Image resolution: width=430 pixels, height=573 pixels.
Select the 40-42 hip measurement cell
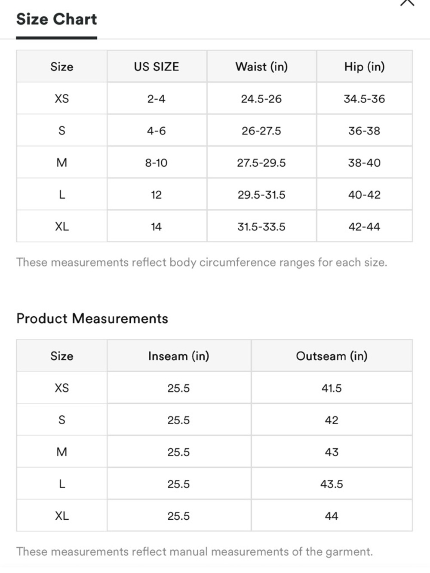coord(364,195)
